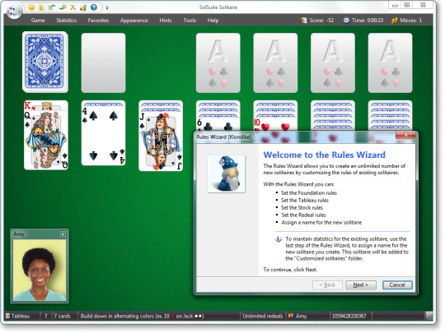Open the Game menu
Screen dimensions: 445x333
38,21
